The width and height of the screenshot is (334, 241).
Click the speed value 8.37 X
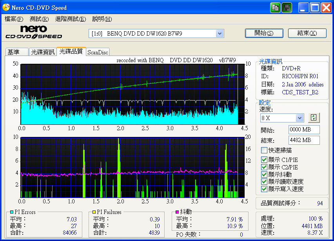[x=315, y=233]
